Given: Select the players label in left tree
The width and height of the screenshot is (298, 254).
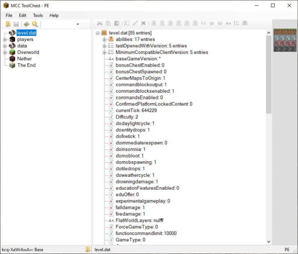Looking at the screenshot, I should [25, 39].
